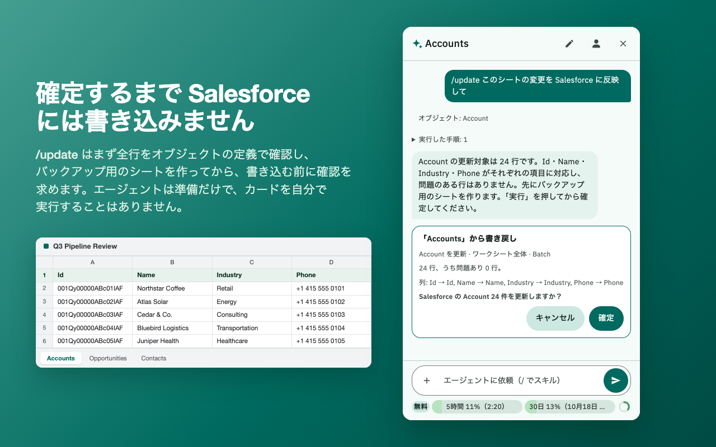Click cell 001Qy00000ABc05IAF
Screen dimensions: 716x447
point(92,341)
